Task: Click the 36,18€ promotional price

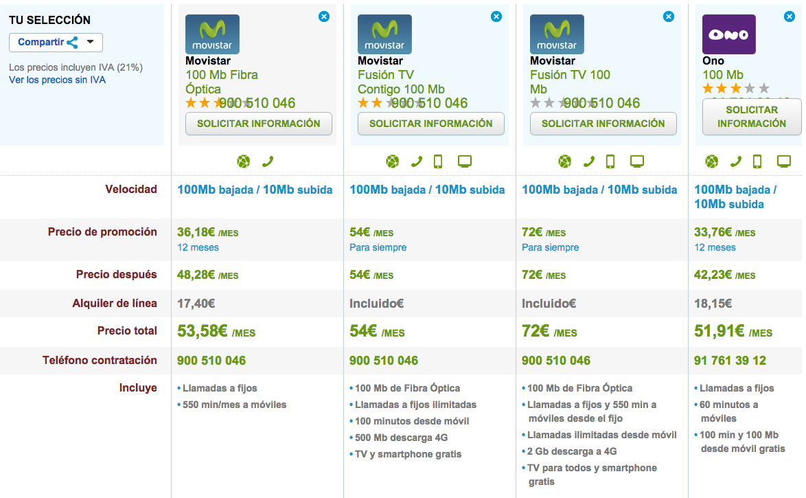Action: pos(207,233)
